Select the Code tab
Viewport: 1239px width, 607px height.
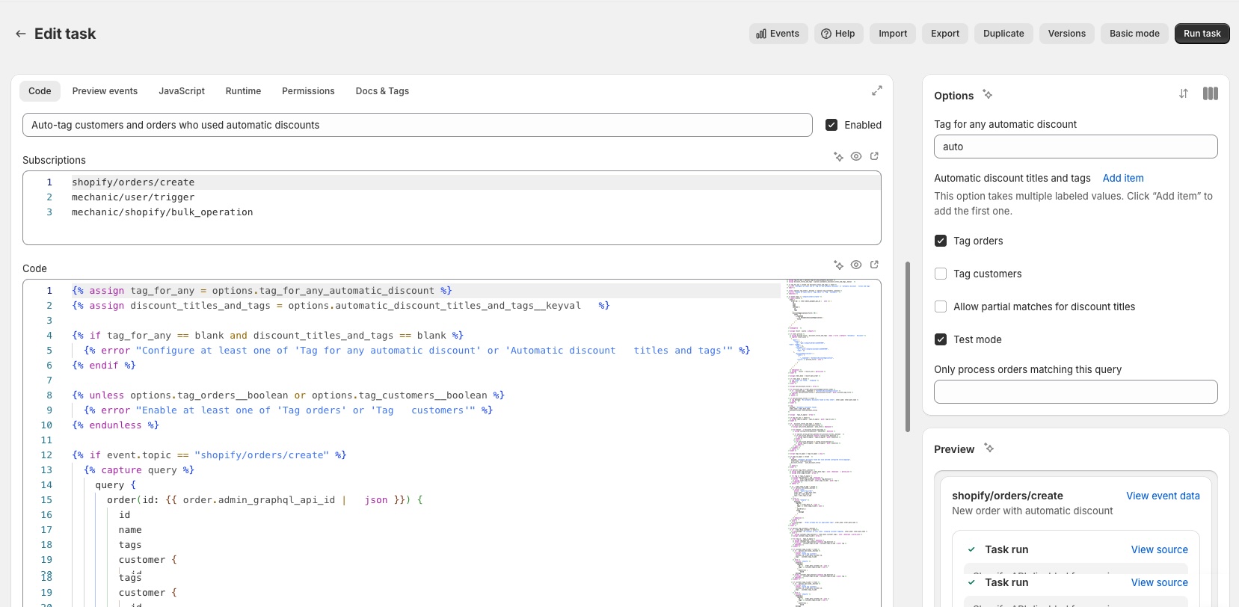[x=40, y=91]
